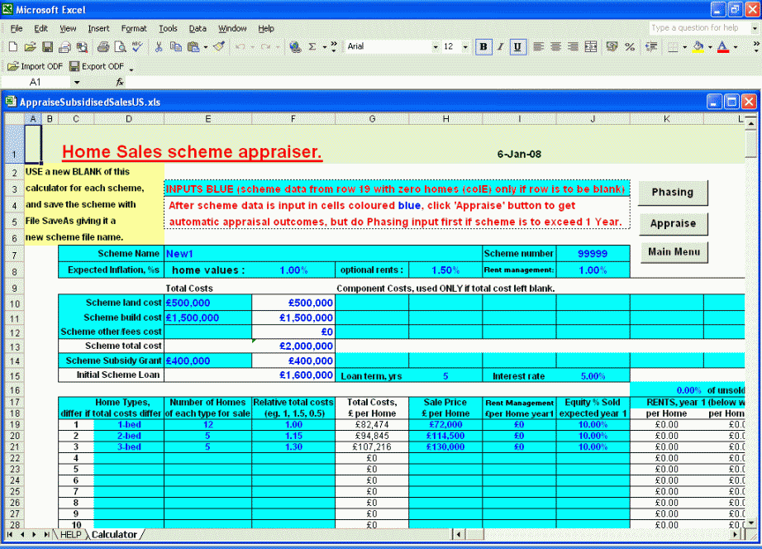This screenshot has height=549, width=762.
Task: Click the Copy toolbar icon
Action: point(175,46)
